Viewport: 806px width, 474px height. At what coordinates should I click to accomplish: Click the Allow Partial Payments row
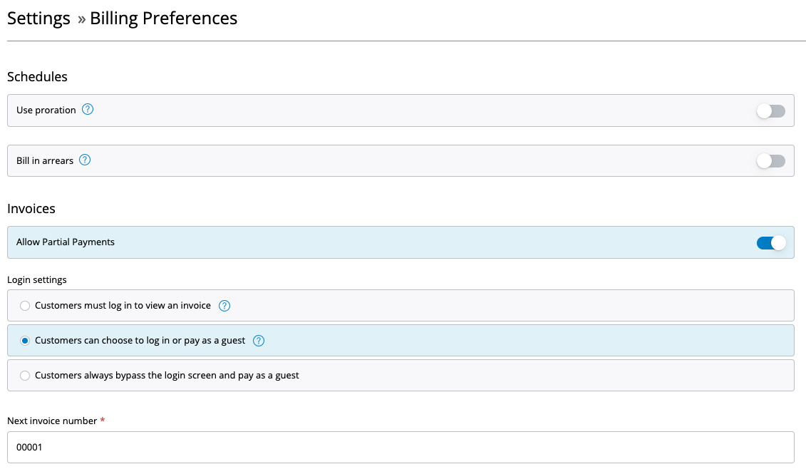[x=66, y=242]
